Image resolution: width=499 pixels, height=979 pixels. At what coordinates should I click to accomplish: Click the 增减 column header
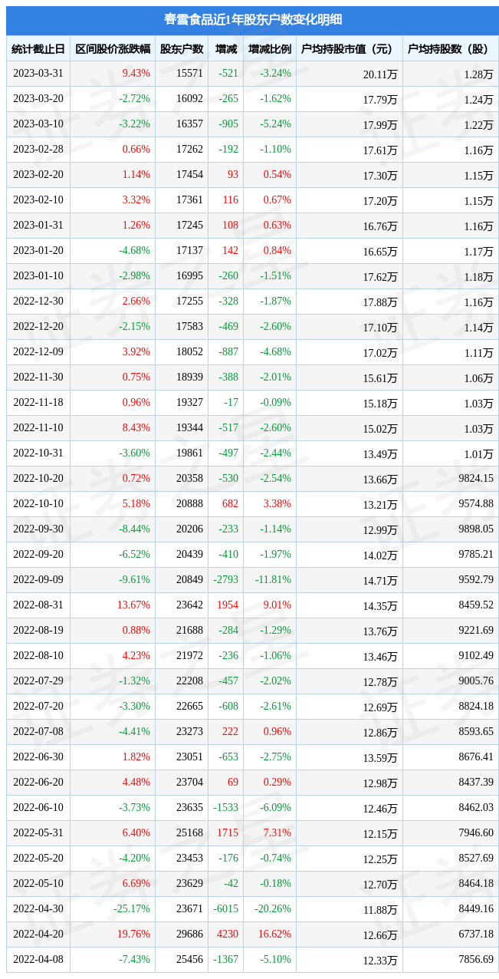coord(226,49)
